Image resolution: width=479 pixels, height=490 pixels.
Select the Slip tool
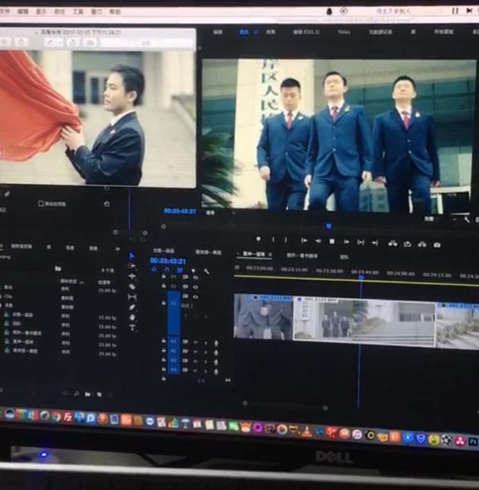coord(132,297)
